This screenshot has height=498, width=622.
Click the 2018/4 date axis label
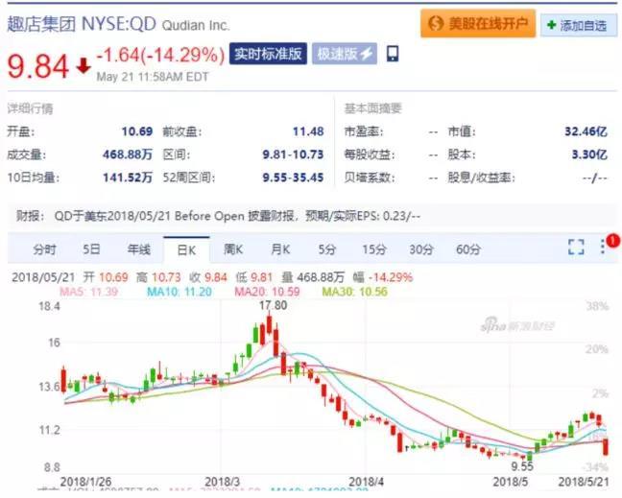[366, 482]
